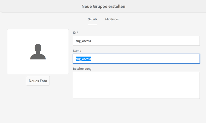
Task: Click into the Name input field
Action: pos(136,59)
